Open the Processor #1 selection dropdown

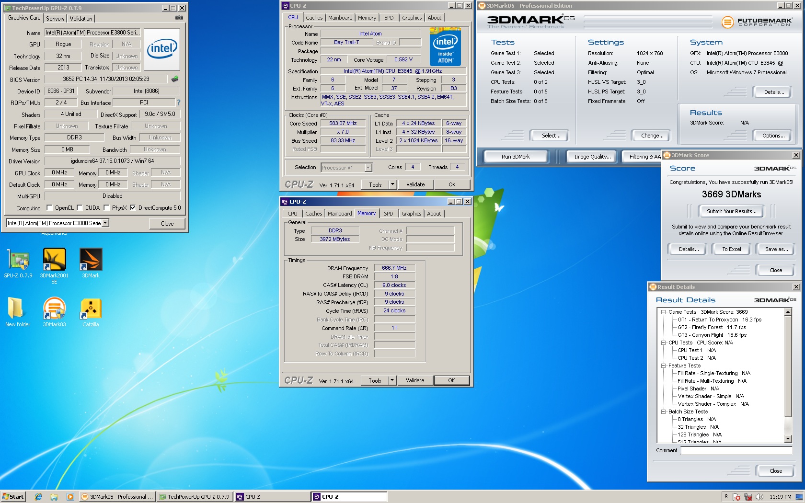pos(368,168)
